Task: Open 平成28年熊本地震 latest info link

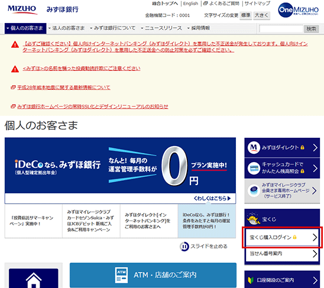Action: point(64,88)
